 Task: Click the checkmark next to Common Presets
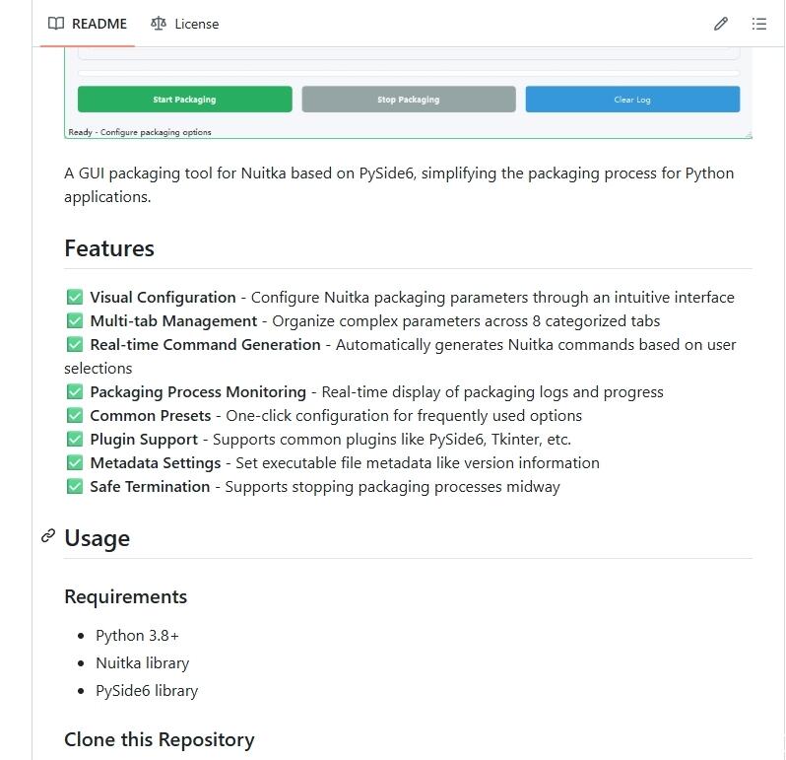point(75,415)
